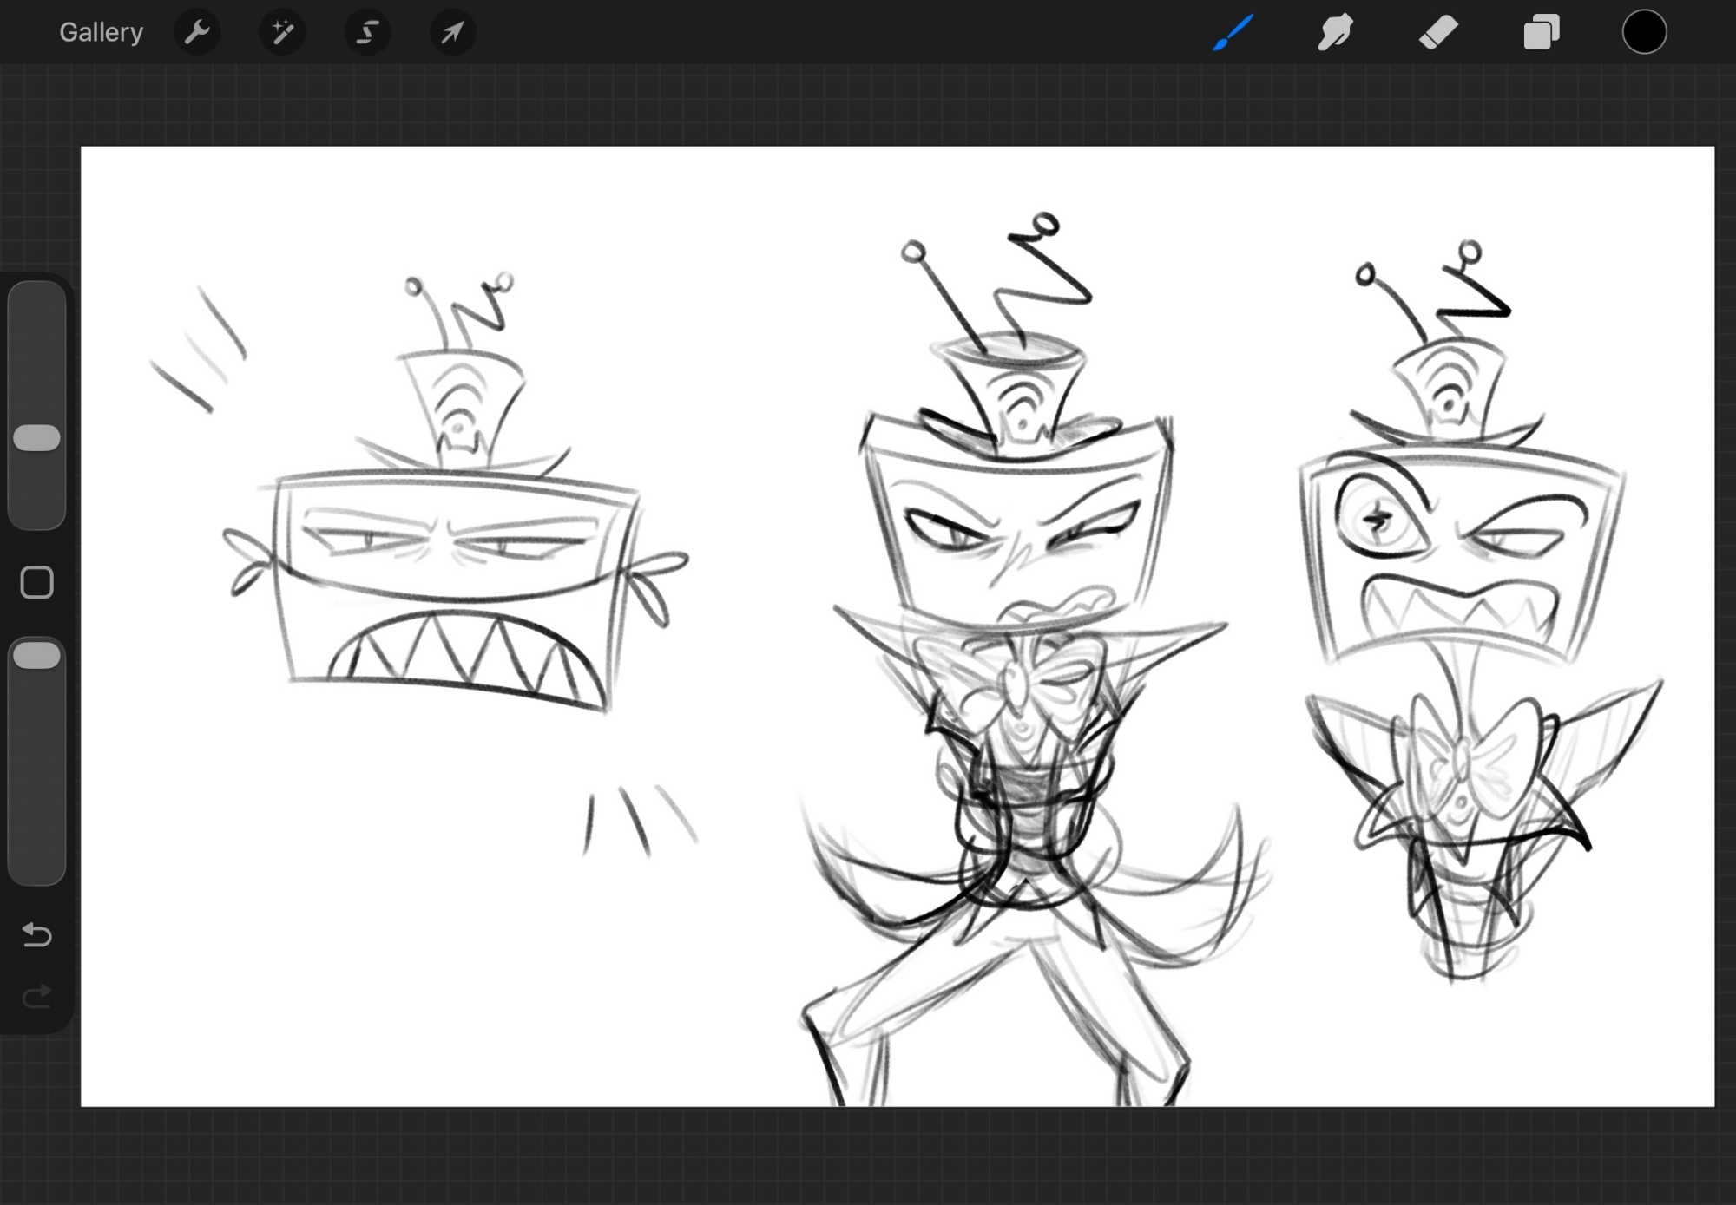Open the black active color swatch

click(x=1644, y=33)
